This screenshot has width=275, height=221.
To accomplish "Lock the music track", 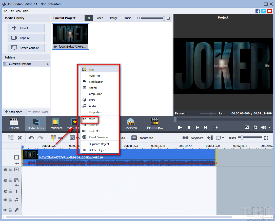I will [10, 199].
